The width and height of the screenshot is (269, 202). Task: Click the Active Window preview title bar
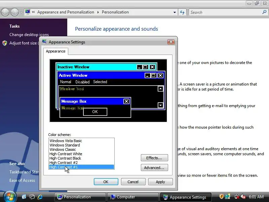pos(111,75)
